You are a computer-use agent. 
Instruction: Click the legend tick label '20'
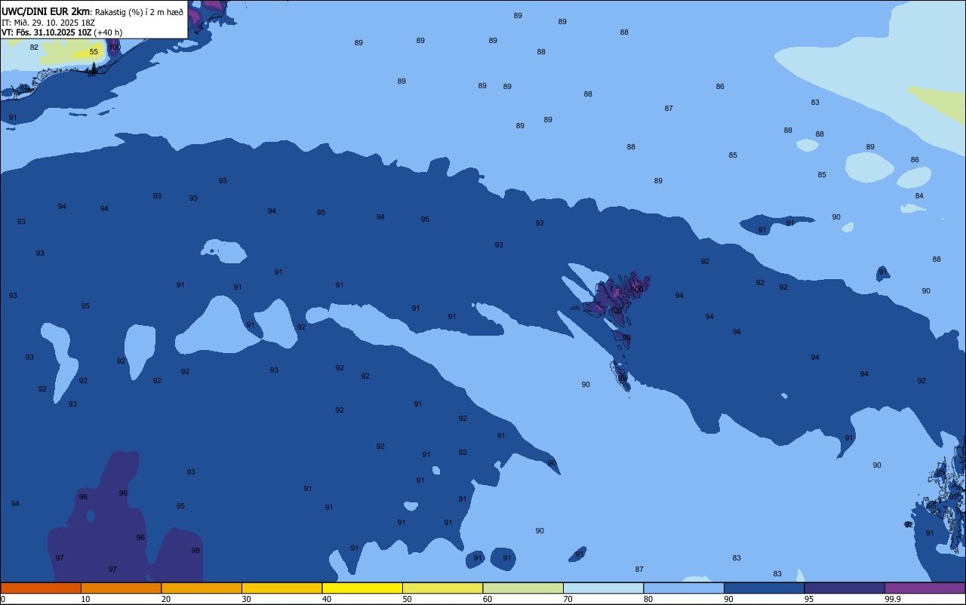tap(166, 599)
